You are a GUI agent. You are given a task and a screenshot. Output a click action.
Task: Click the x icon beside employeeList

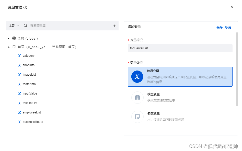click(19, 112)
